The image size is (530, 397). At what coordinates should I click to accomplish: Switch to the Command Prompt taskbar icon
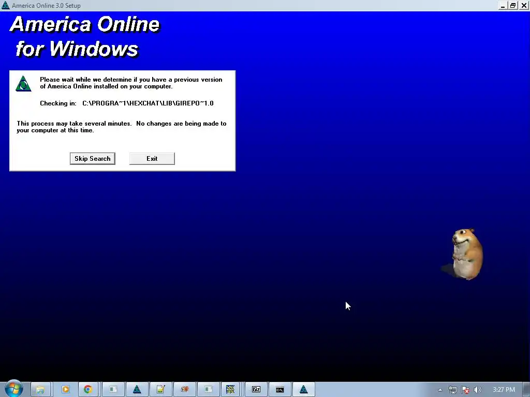[x=280, y=390]
